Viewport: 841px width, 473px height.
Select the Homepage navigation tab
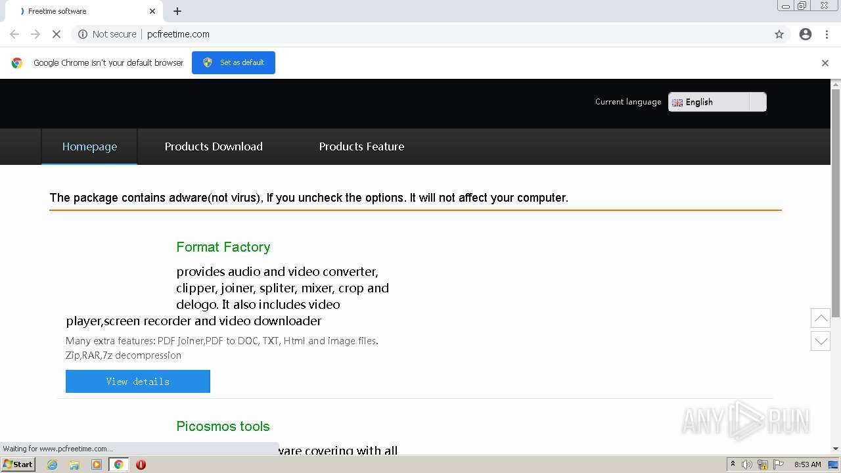[89, 146]
